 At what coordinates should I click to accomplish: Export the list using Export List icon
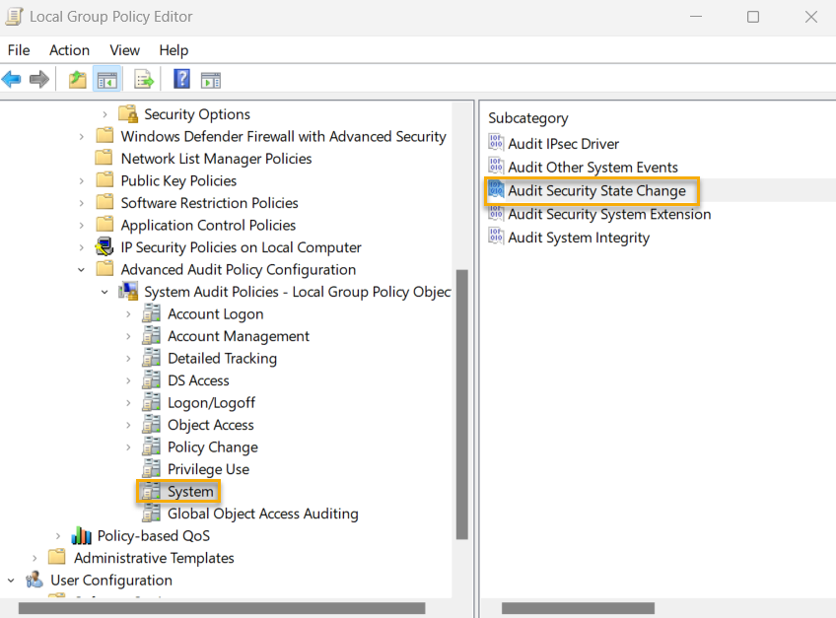pyautogui.click(x=143, y=79)
